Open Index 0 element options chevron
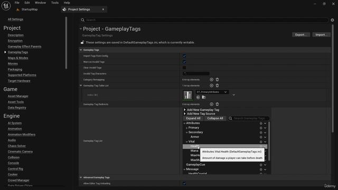The height and width of the screenshot is (190, 338). pos(233,95)
